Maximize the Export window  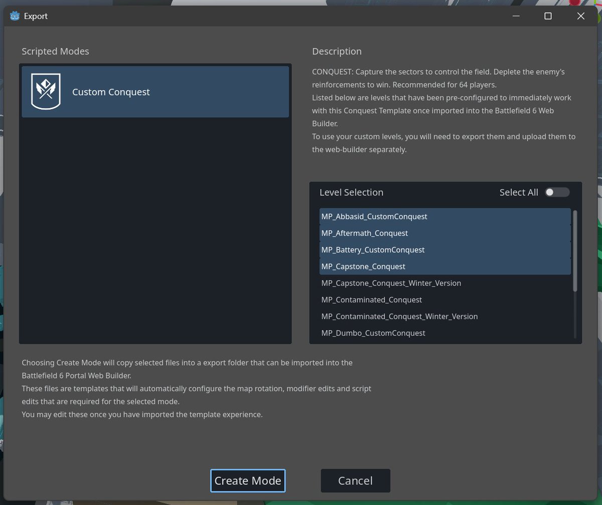coord(548,16)
